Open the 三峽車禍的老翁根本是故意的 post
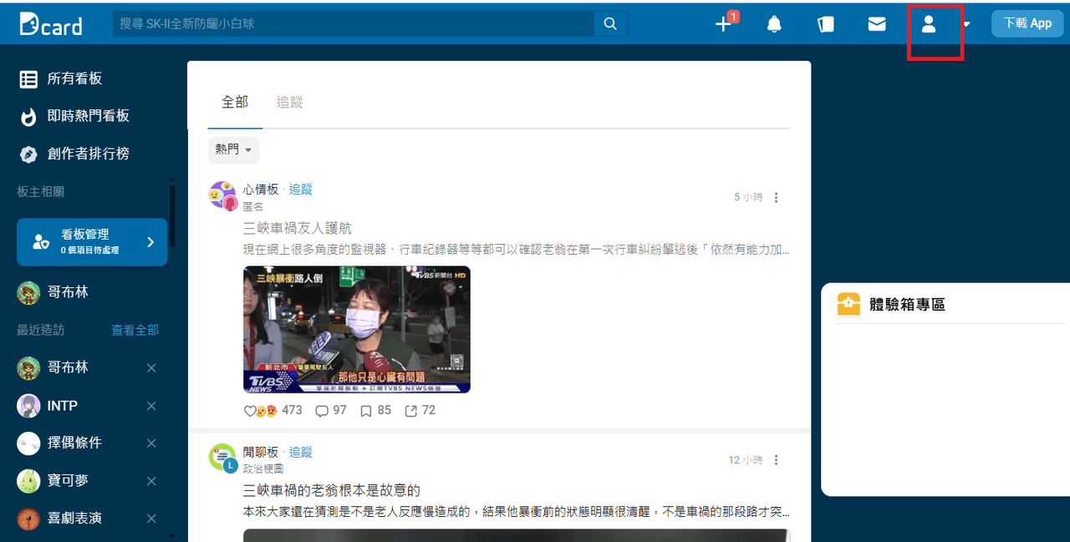Image resolution: width=1070 pixels, height=542 pixels. click(332, 490)
